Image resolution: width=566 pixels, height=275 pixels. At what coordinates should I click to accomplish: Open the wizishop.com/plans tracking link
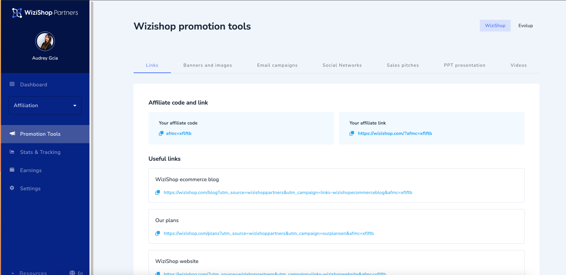tap(269, 233)
